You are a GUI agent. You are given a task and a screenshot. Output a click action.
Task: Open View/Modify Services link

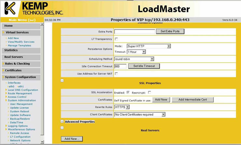(x=21, y=42)
